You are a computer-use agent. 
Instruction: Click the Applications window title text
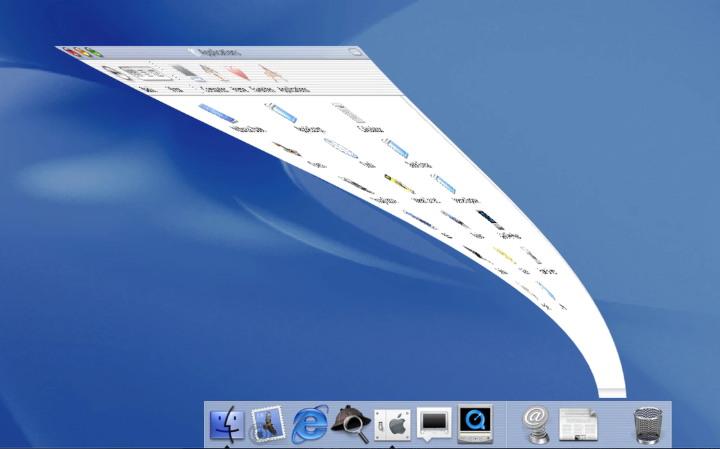(220, 52)
